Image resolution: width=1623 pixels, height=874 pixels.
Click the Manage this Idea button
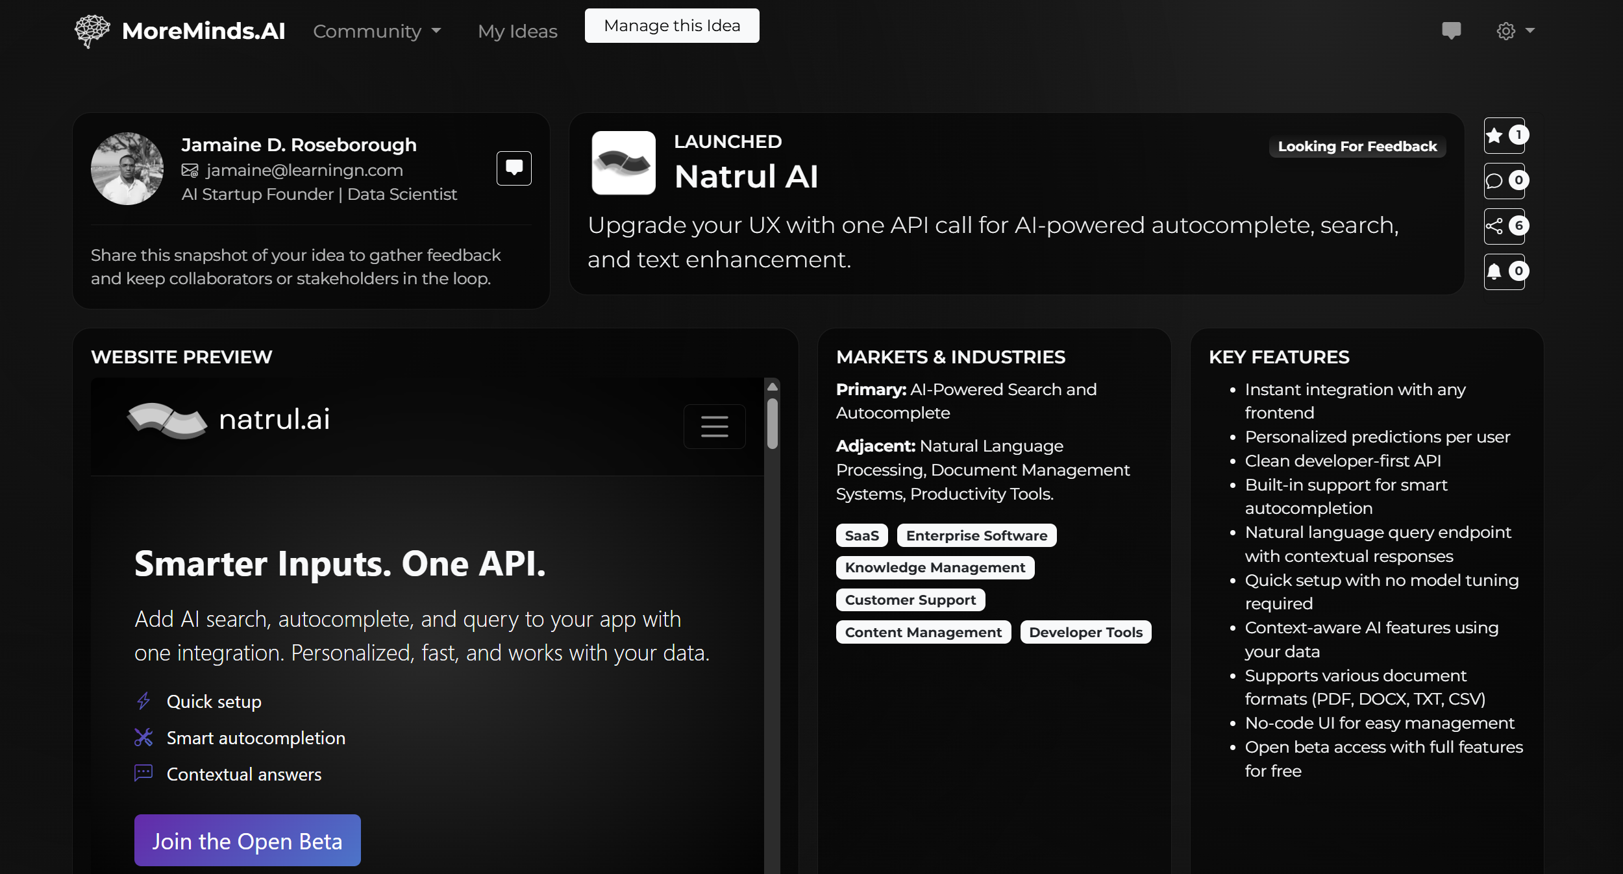(x=672, y=26)
